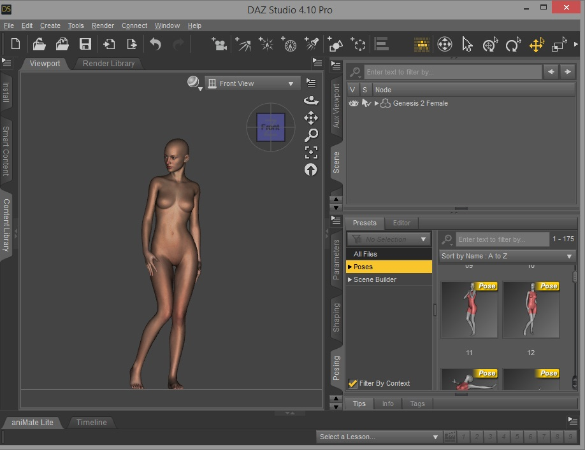Click the Front face of the view cube

(270, 127)
